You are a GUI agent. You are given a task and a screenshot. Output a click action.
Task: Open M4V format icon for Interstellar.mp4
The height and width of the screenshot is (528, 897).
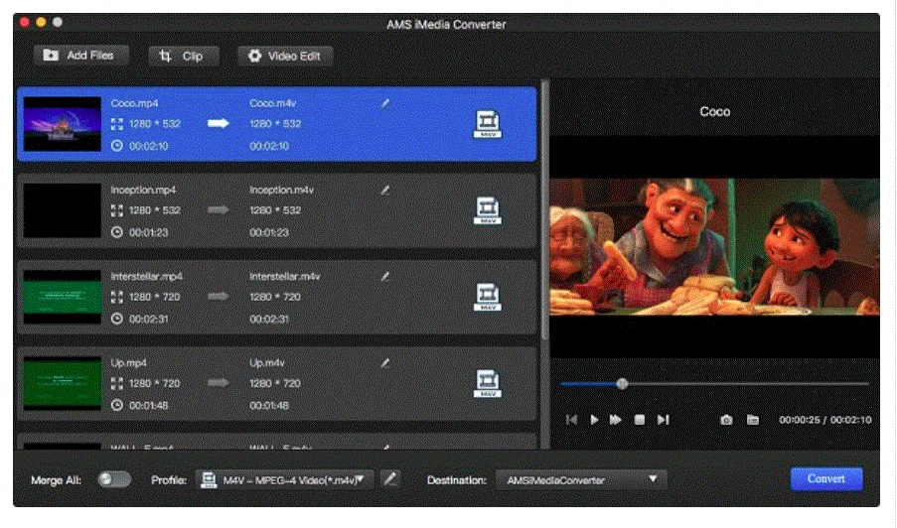click(x=488, y=297)
